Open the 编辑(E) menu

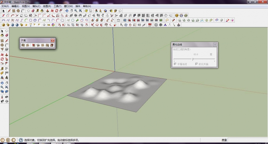point(15,6)
